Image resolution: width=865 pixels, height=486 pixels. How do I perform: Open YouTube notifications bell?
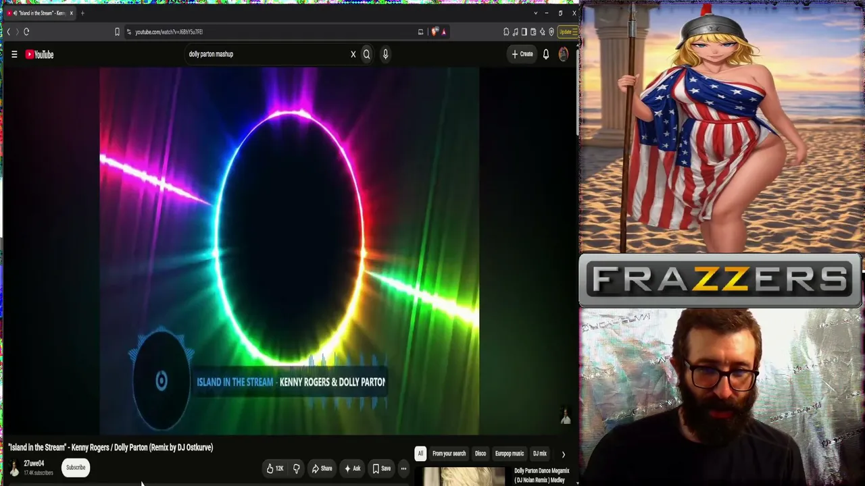(x=546, y=54)
